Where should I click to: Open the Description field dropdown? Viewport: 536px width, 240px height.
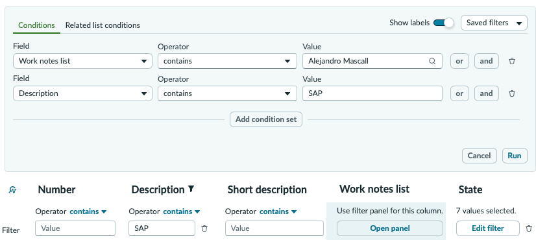click(82, 93)
